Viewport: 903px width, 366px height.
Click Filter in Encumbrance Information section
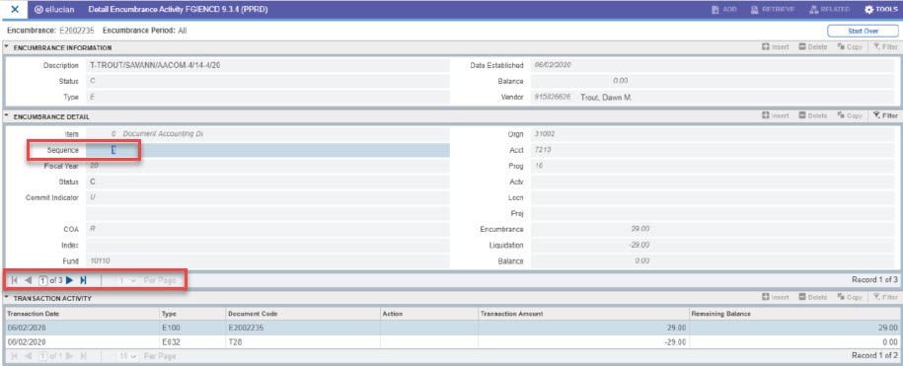tap(885, 47)
